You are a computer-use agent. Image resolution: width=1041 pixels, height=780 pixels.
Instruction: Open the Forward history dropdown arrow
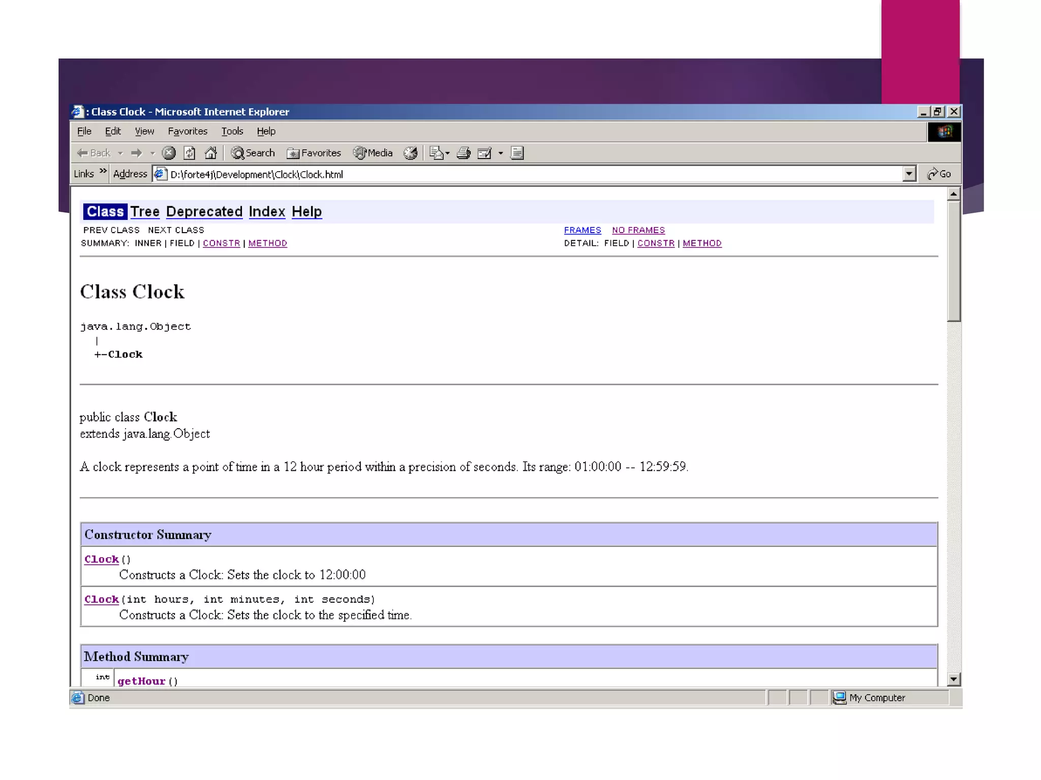point(152,153)
